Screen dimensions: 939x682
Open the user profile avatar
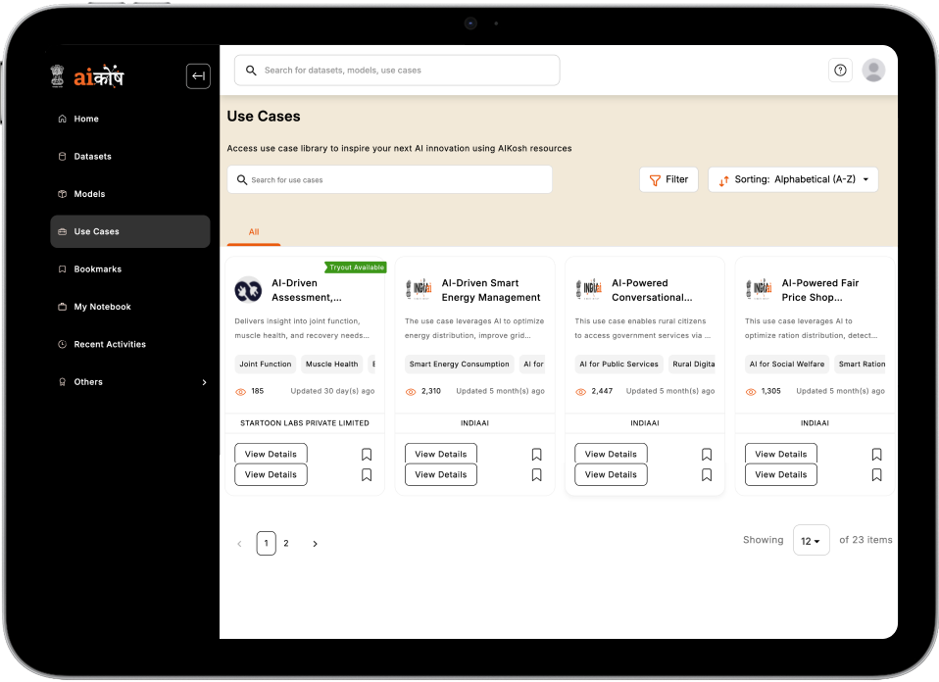(872, 71)
